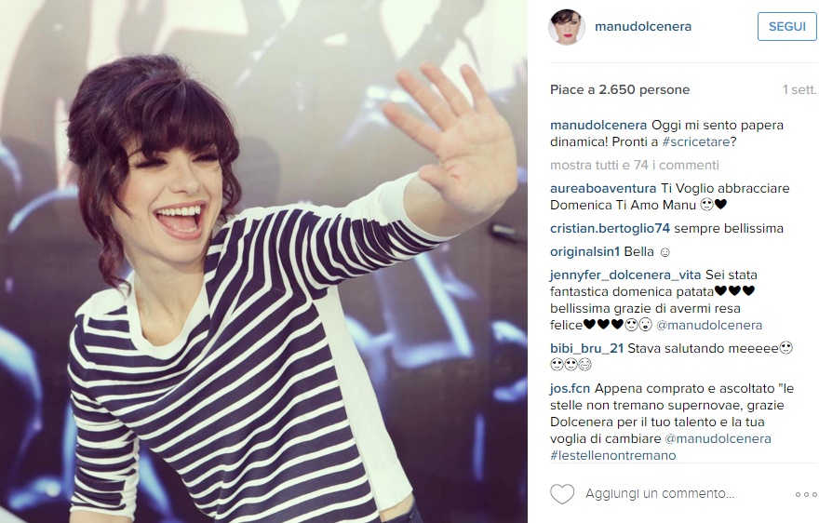This screenshot has height=523, width=819.
Task: Click the Aggiungi un commento input field
Action: pyautogui.click(x=660, y=494)
